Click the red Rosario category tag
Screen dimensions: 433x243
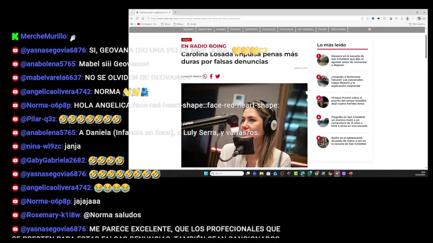point(186,40)
